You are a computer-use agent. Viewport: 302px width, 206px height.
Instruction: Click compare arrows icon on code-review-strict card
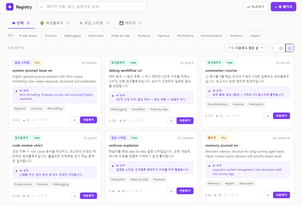coord(75,196)
